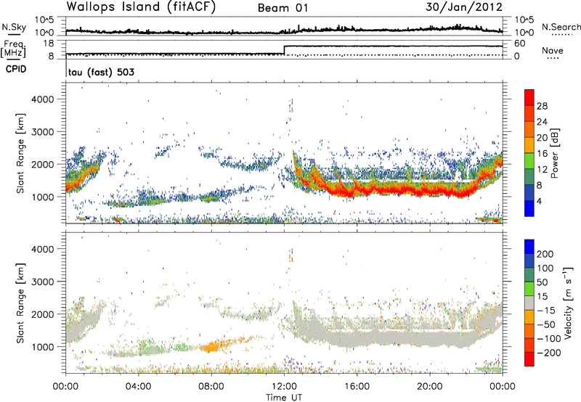Screen dimensions: 581x402
Task: Click the '60' Nave axis tick
Action: click(x=519, y=44)
